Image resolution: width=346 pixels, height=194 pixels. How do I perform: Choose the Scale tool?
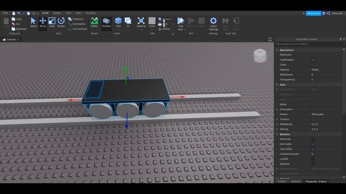pyautogui.click(x=52, y=22)
